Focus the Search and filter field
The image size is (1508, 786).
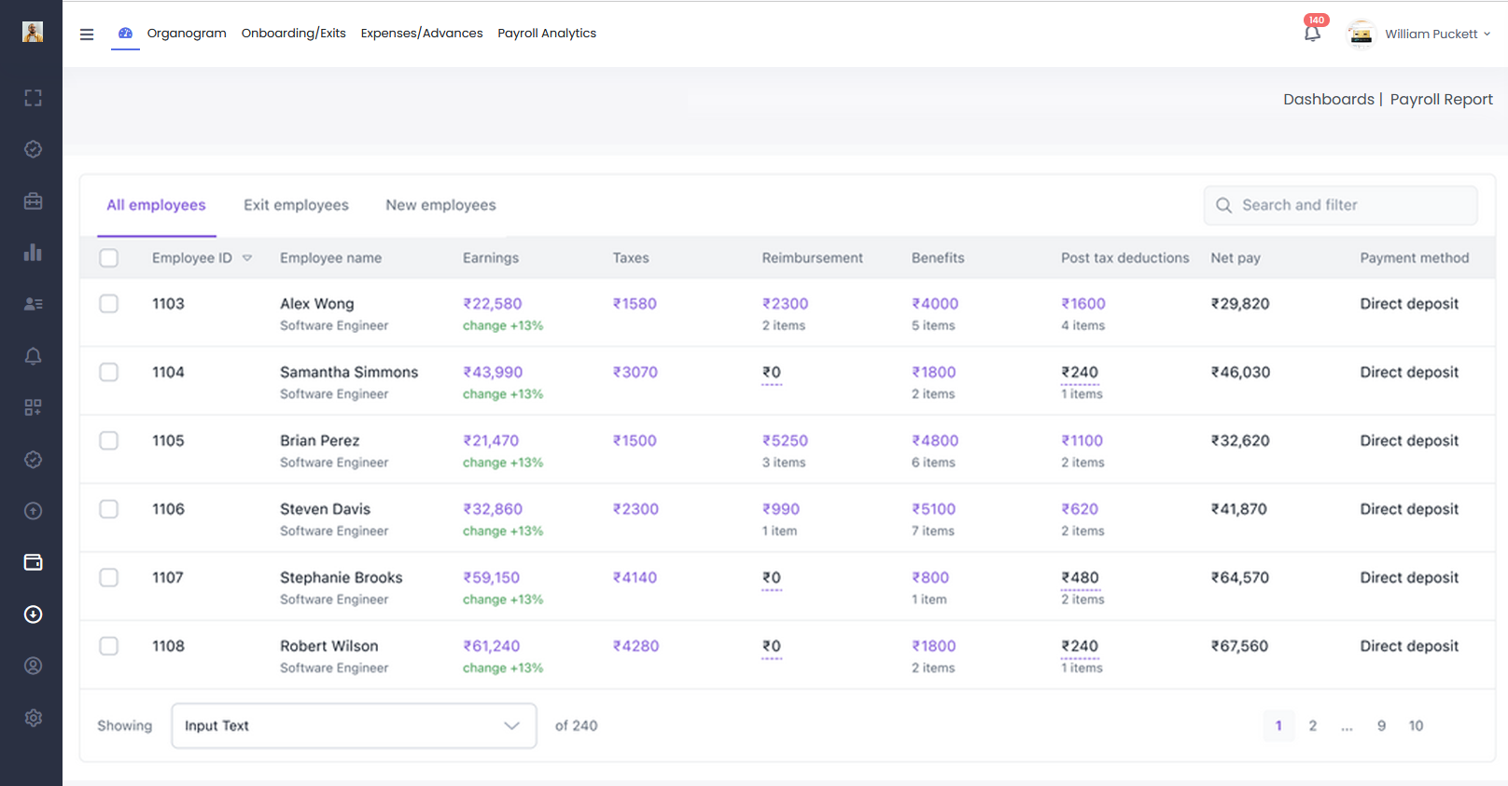point(1340,205)
